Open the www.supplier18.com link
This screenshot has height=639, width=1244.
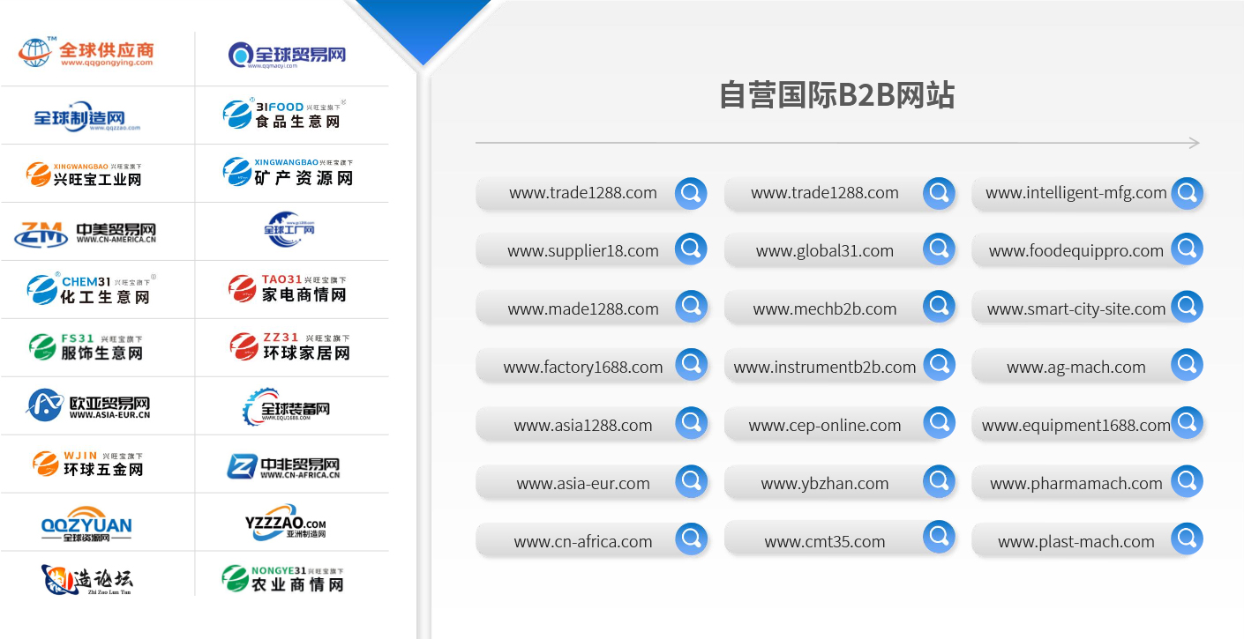583,250
